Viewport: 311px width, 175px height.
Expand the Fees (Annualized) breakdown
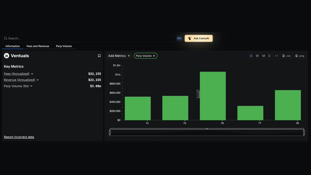(x=32, y=74)
